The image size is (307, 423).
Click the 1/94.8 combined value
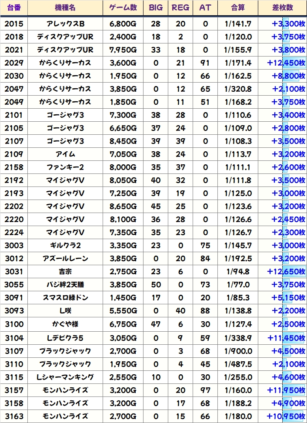[x=238, y=271]
